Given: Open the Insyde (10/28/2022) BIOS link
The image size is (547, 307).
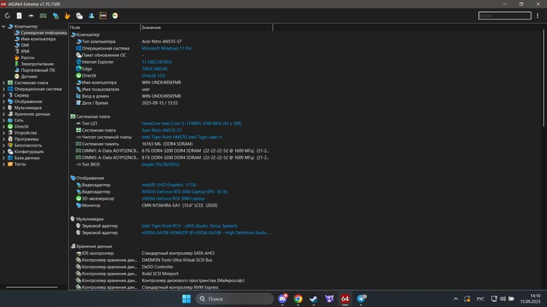Looking at the screenshot, I should tap(161, 164).
